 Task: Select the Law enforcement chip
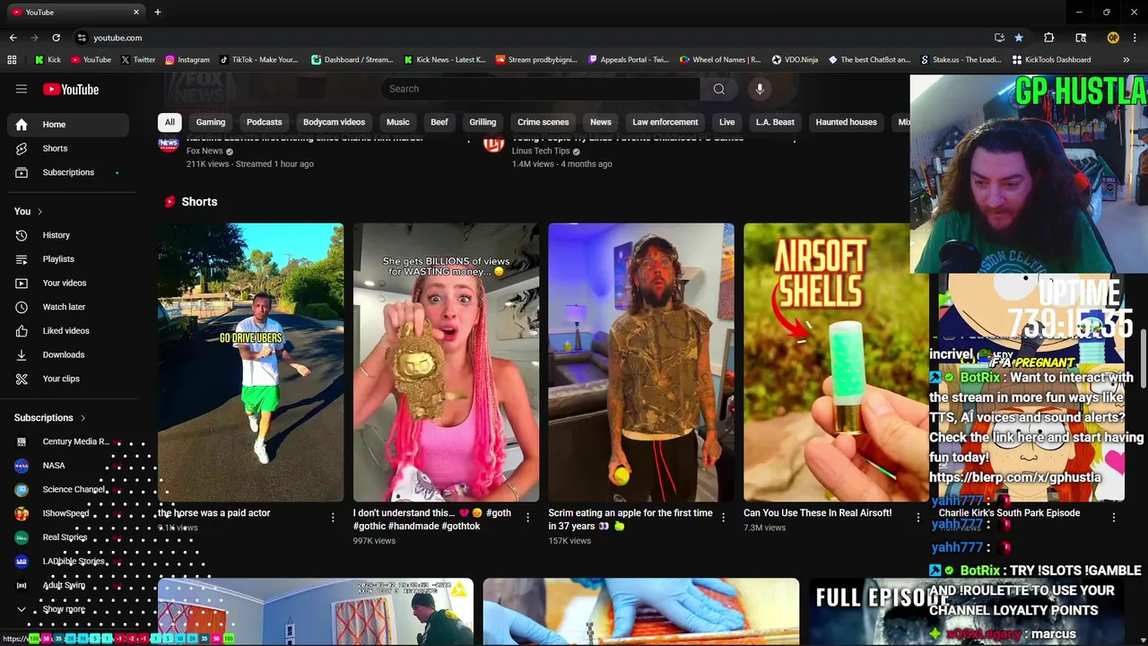tap(665, 122)
